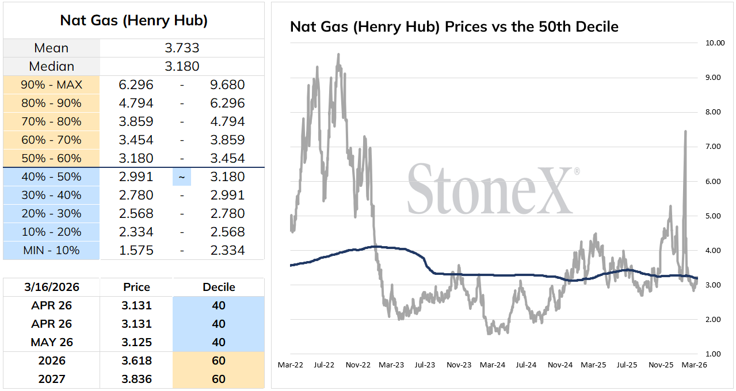Click the 90% - MAX decile label
This screenshot has height=391, width=736.
51,85
